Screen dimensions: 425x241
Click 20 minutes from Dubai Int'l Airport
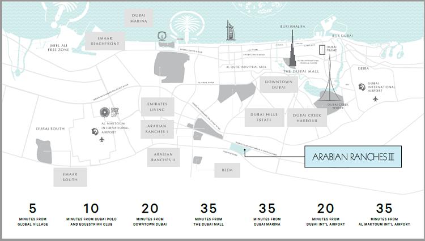click(325, 214)
